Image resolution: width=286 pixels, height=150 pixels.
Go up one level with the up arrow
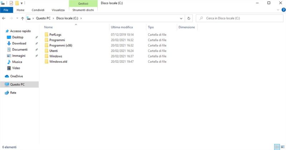[23, 18]
